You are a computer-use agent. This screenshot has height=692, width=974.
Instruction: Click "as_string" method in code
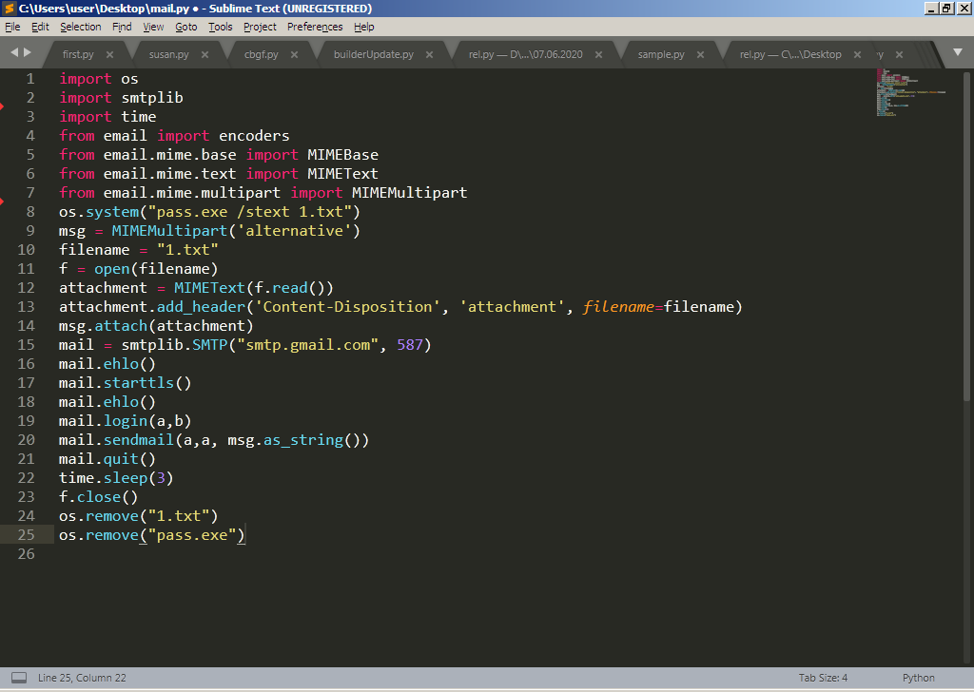pos(303,440)
